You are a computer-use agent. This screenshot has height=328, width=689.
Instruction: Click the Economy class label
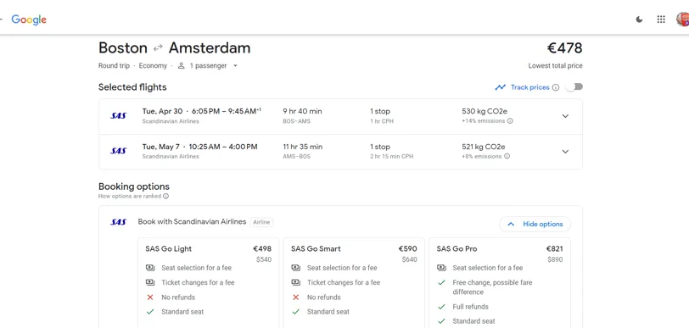point(153,66)
